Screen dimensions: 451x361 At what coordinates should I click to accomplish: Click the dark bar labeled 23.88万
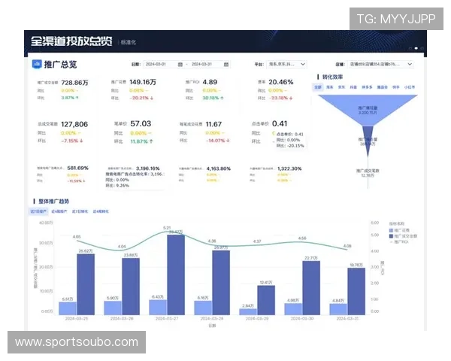[131, 287]
